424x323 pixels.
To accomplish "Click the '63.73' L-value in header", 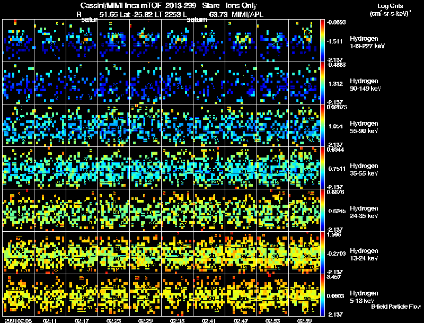I will click(x=218, y=14).
